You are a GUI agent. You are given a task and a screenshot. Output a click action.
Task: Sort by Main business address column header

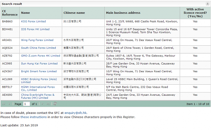pos(142,13)
